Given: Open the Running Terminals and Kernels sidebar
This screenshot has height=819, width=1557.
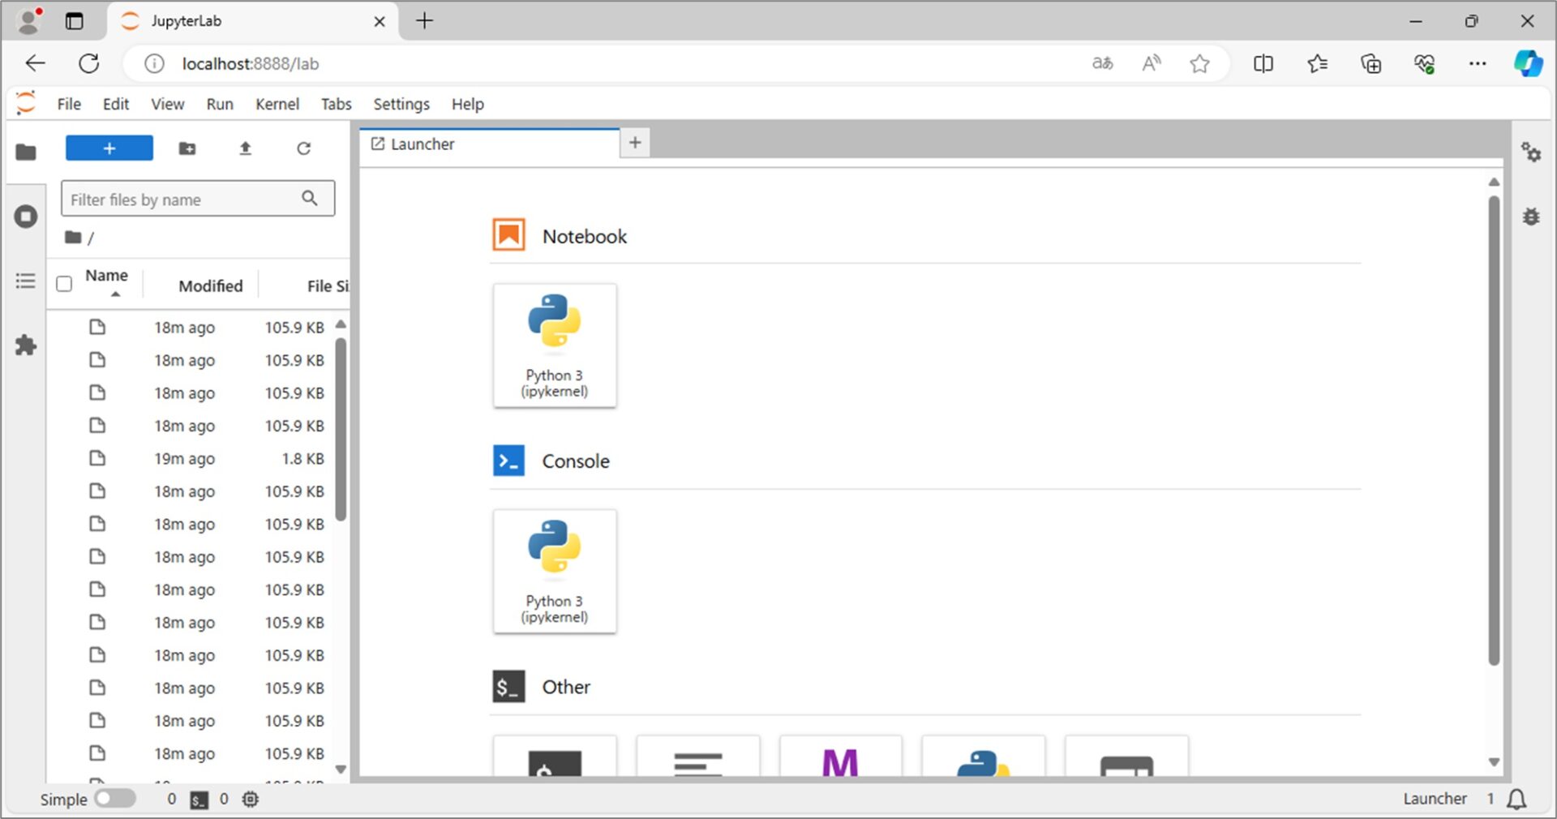Looking at the screenshot, I should 26,217.
